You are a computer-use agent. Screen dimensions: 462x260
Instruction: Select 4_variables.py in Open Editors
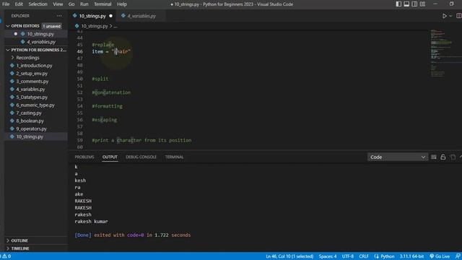coord(41,42)
